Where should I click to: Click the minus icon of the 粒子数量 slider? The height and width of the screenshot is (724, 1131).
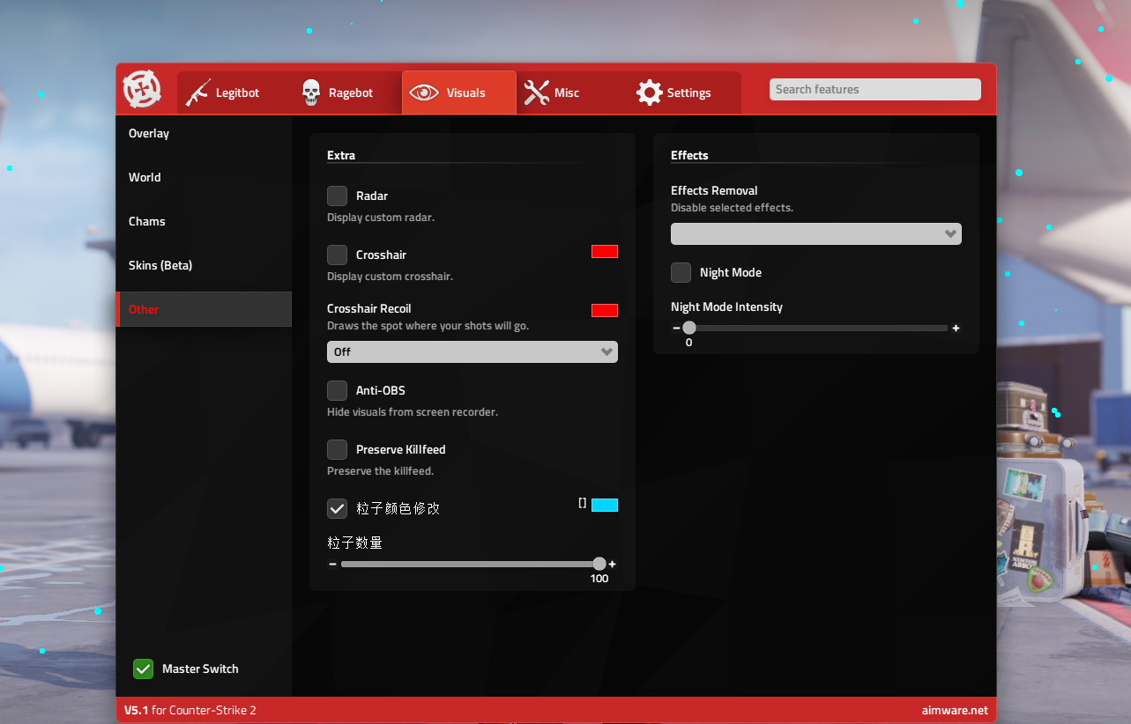pyautogui.click(x=332, y=565)
